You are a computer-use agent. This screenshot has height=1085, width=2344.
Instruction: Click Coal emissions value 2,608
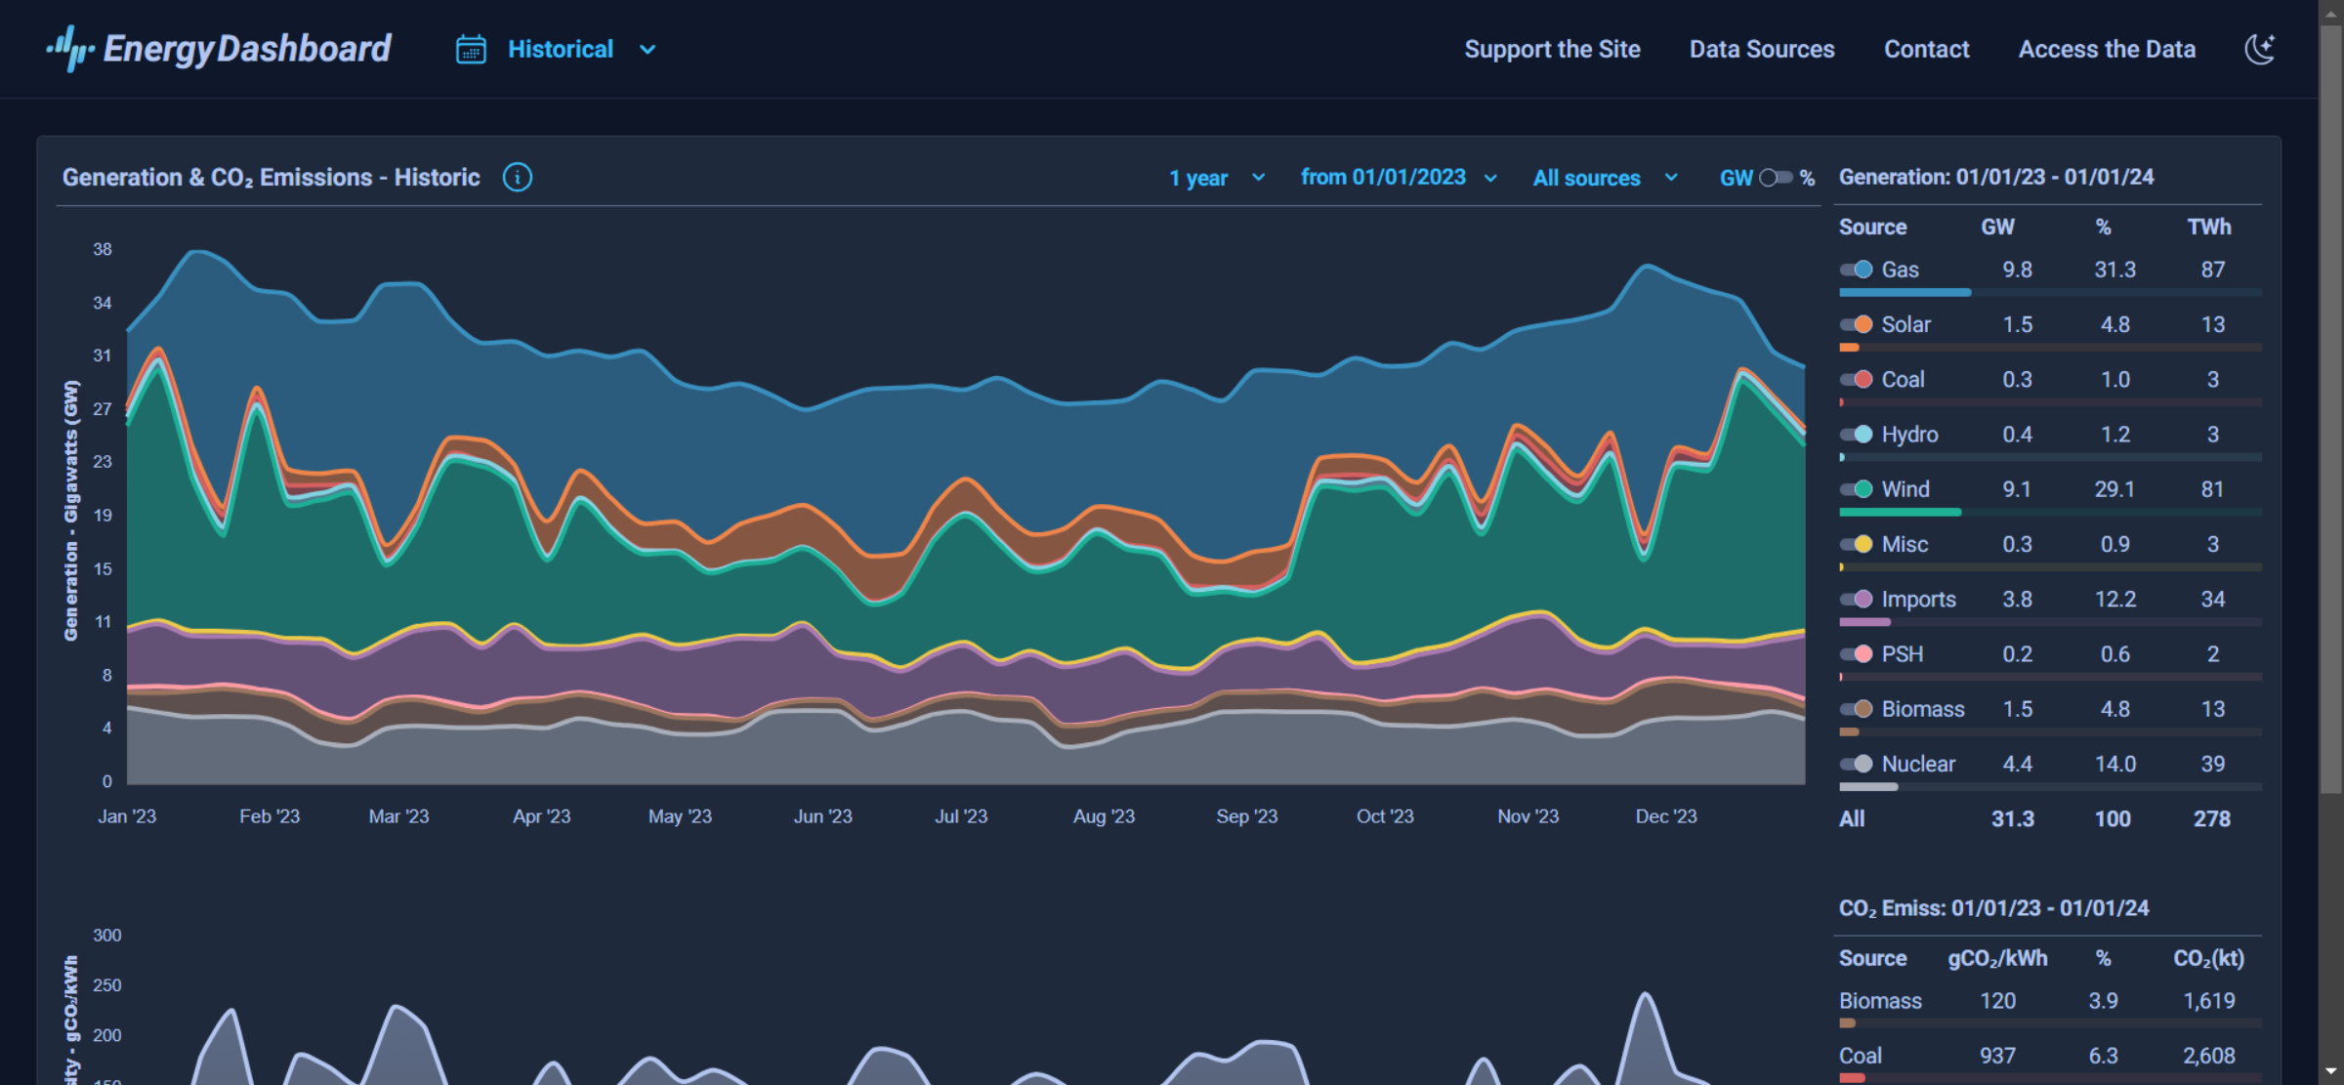pyautogui.click(x=2208, y=1056)
